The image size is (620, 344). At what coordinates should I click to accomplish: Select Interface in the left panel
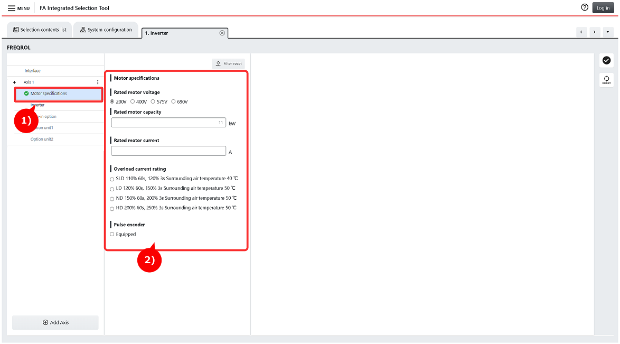[x=32, y=71]
